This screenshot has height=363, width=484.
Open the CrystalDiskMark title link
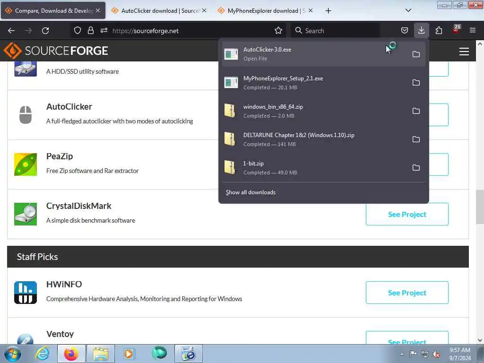(x=79, y=206)
